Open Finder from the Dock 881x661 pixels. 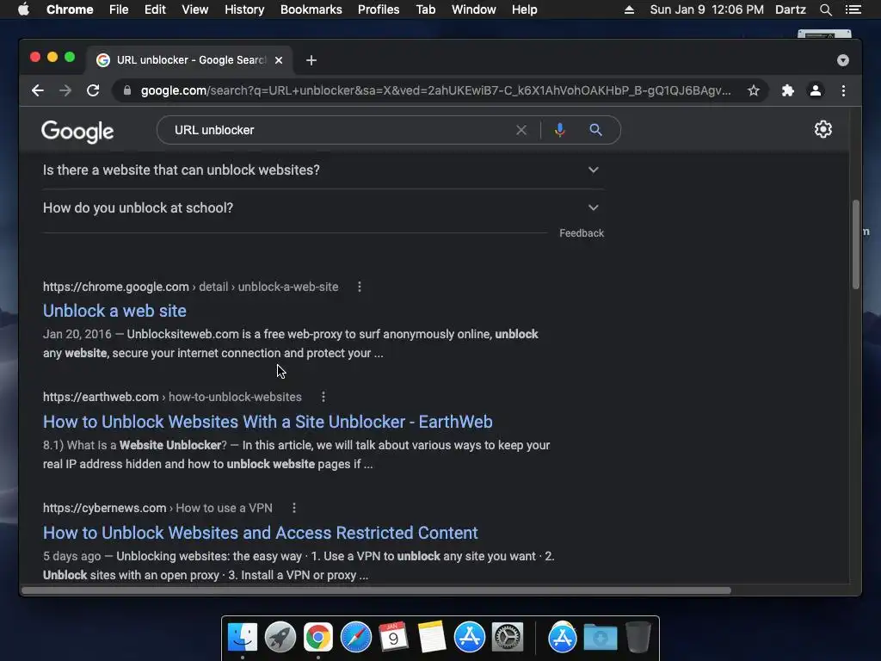click(242, 638)
